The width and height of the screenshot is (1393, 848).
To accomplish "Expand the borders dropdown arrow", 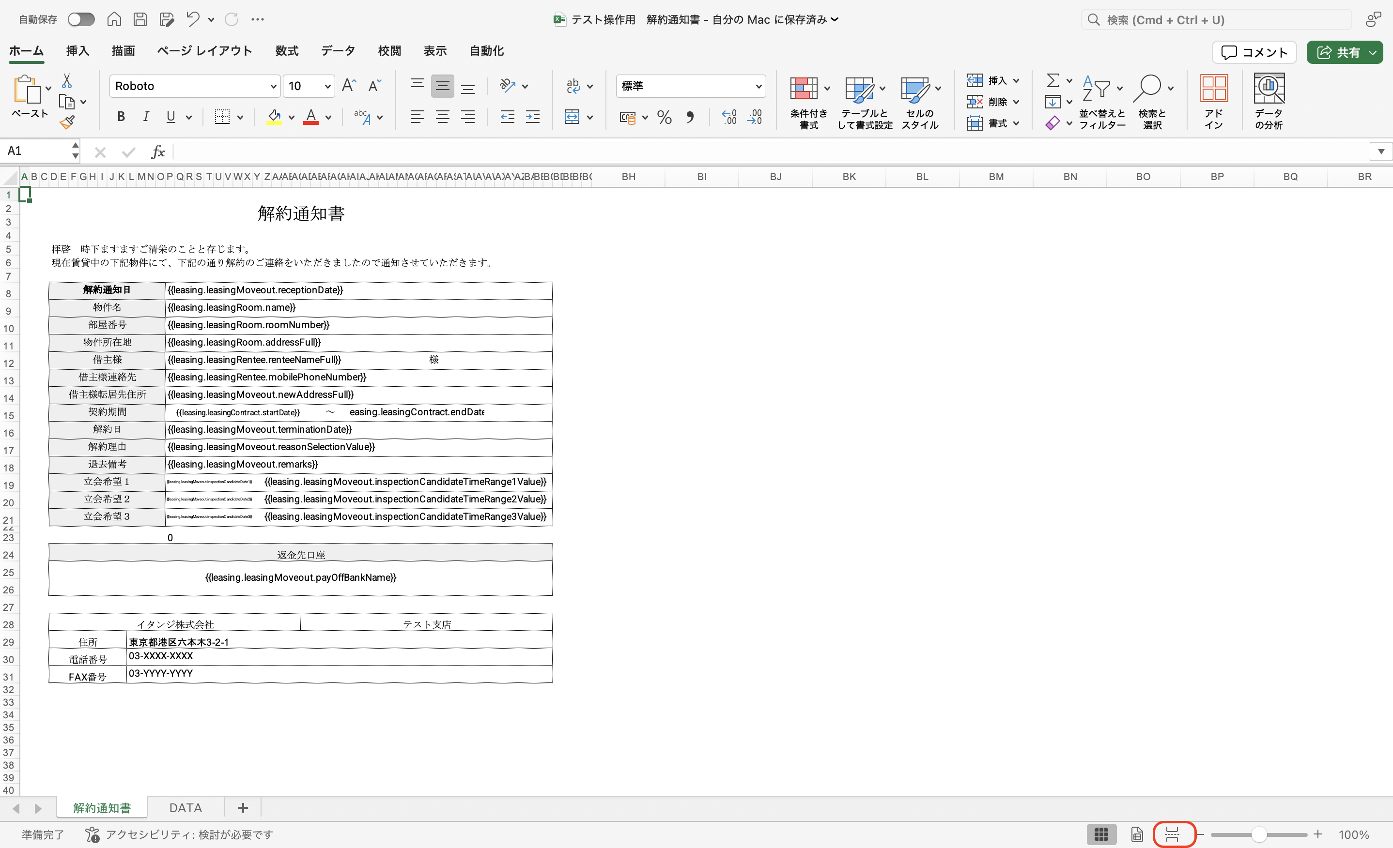I will tap(240, 118).
